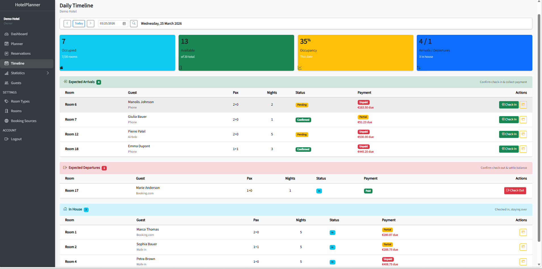Select guest name Sophia Bauer
Viewport: 542px width, 269px height.
click(x=147, y=244)
